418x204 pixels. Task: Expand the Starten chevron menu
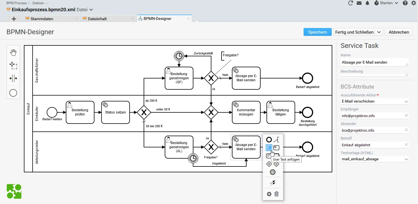click(396, 3)
